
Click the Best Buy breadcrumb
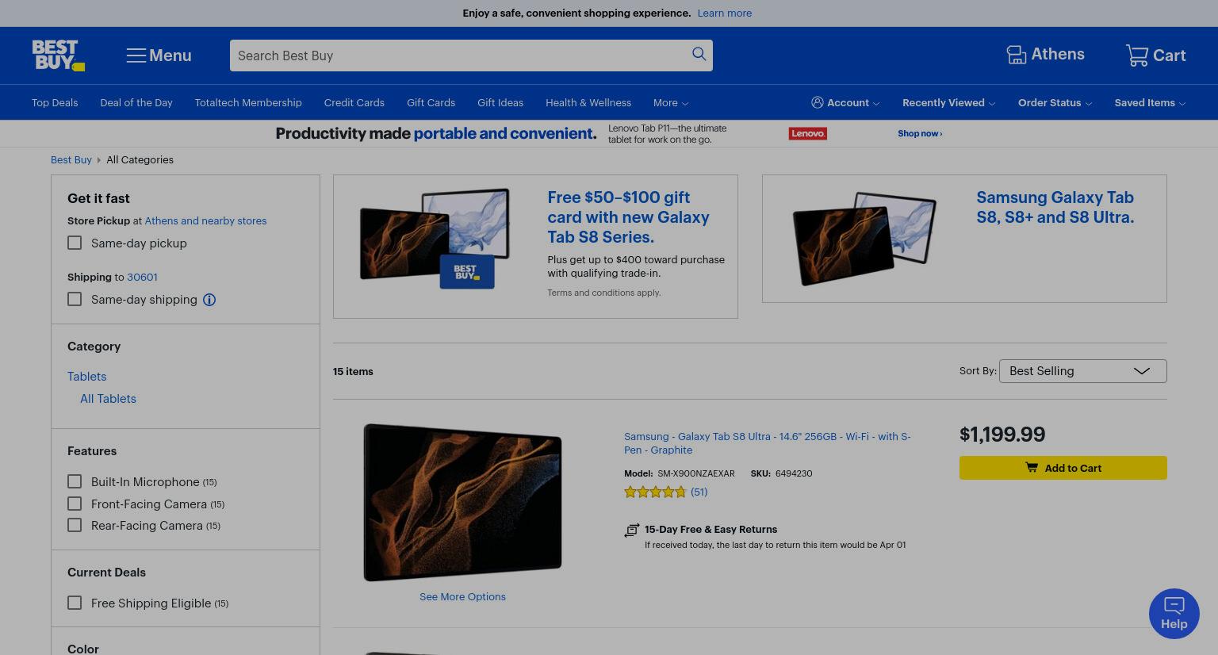tap(71, 159)
